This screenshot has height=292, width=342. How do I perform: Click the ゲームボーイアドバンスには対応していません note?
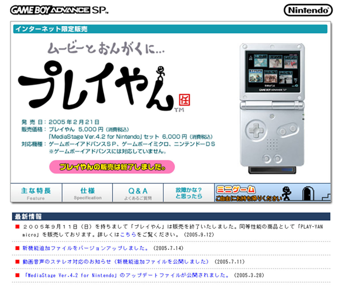[108, 151]
